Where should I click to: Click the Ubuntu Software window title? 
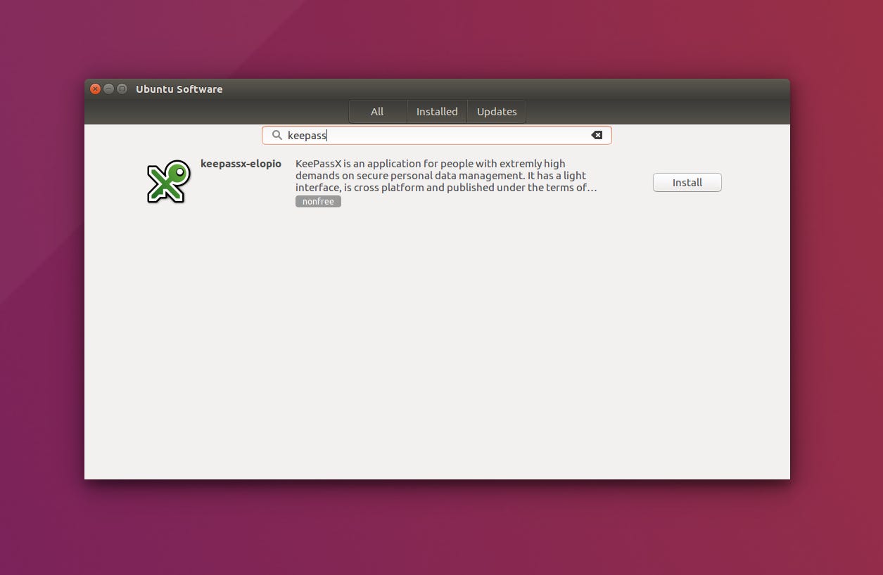tap(179, 89)
